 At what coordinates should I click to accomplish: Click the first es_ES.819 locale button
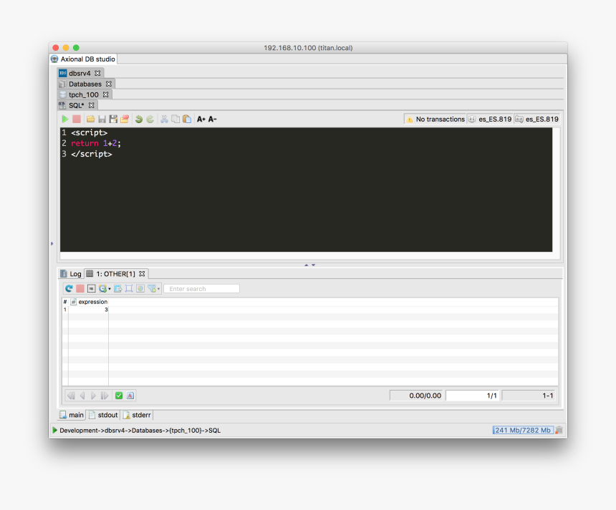click(x=490, y=119)
